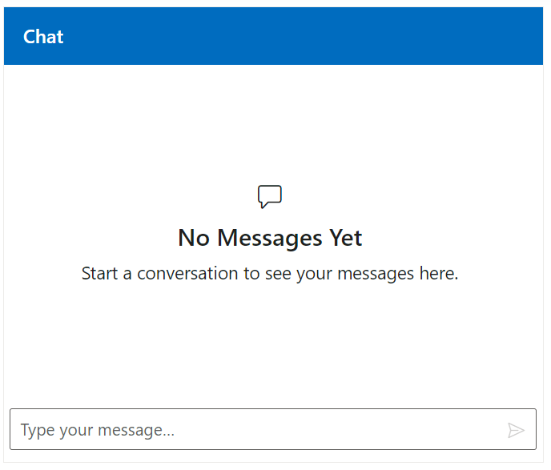The width and height of the screenshot is (551, 470).
Task: Click the No Messages Yet title text
Action: point(270,238)
